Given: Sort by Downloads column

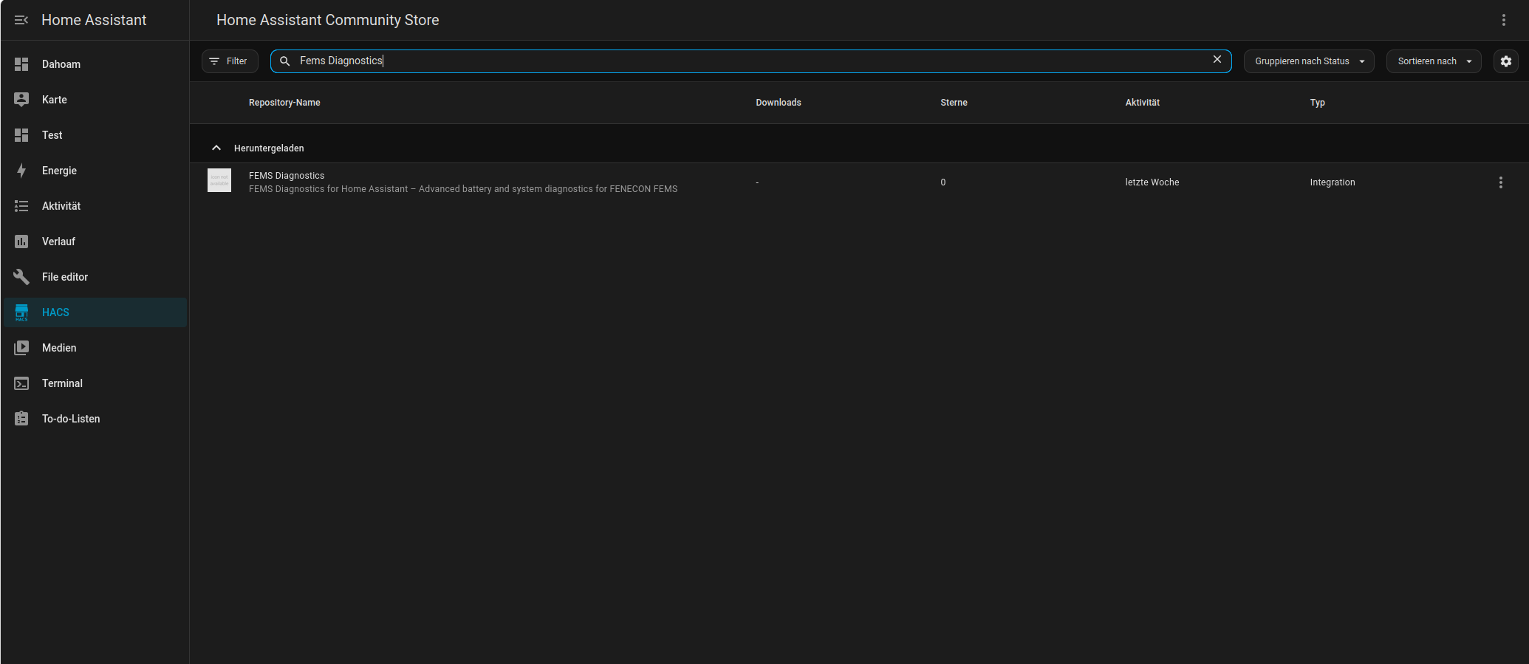Looking at the screenshot, I should pos(779,103).
